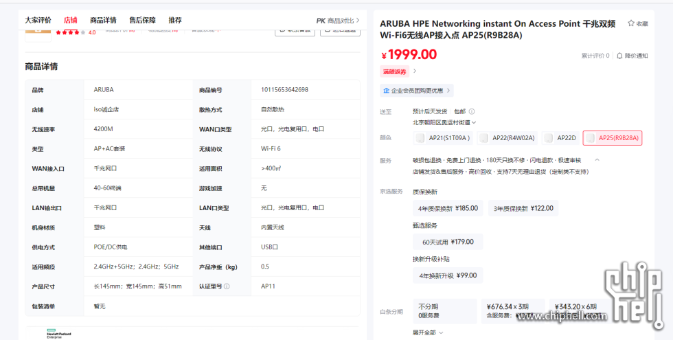Click the 内置天线 antenna value
This screenshot has width=673, height=340.
[273, 227]
